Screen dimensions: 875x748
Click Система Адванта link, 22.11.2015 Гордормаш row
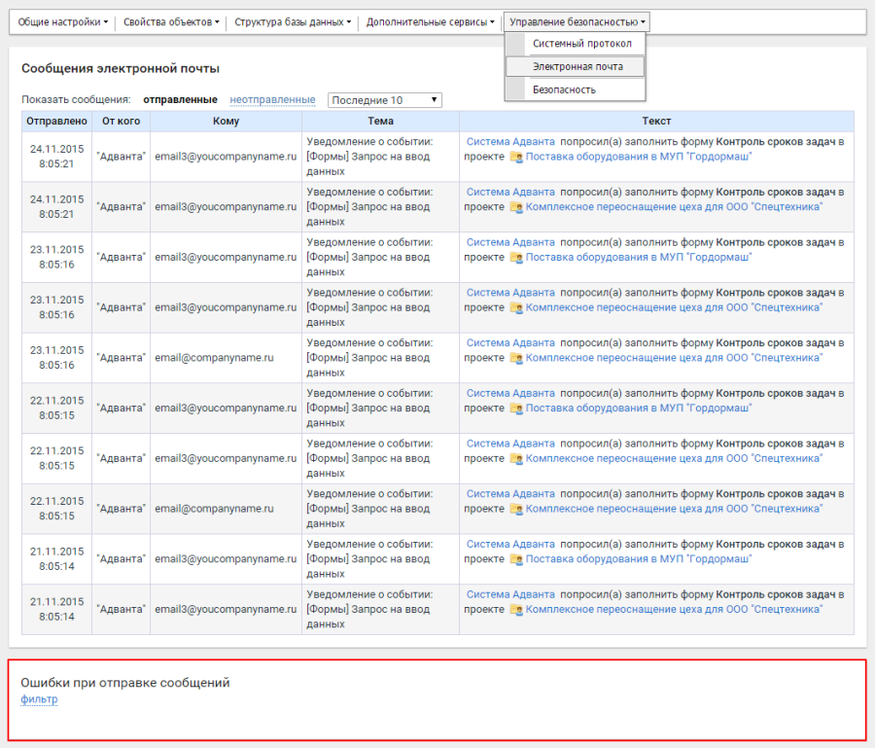[x=510, y=394]
